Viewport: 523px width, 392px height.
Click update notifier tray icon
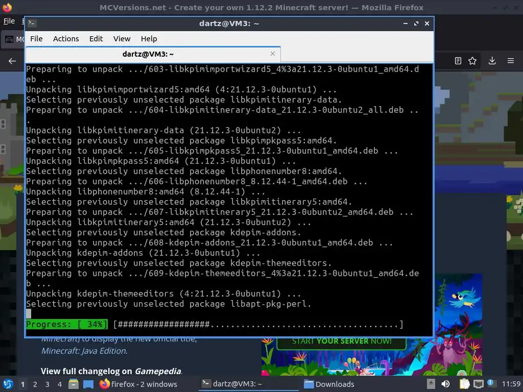pyautogui.click(x=491, y=383)
